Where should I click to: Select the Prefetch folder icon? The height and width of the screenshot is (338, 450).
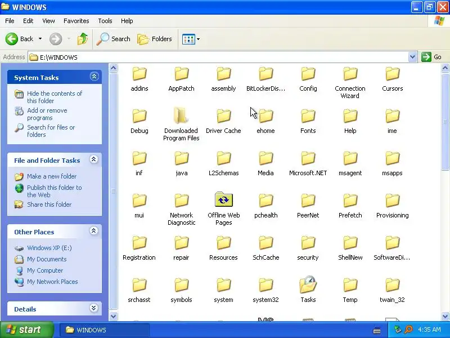(x=350, y=201)
